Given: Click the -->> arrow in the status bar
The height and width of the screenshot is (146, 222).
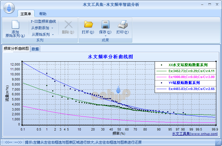Looking at the screenshot, I should pyautogui.click(x=18, y=142).
